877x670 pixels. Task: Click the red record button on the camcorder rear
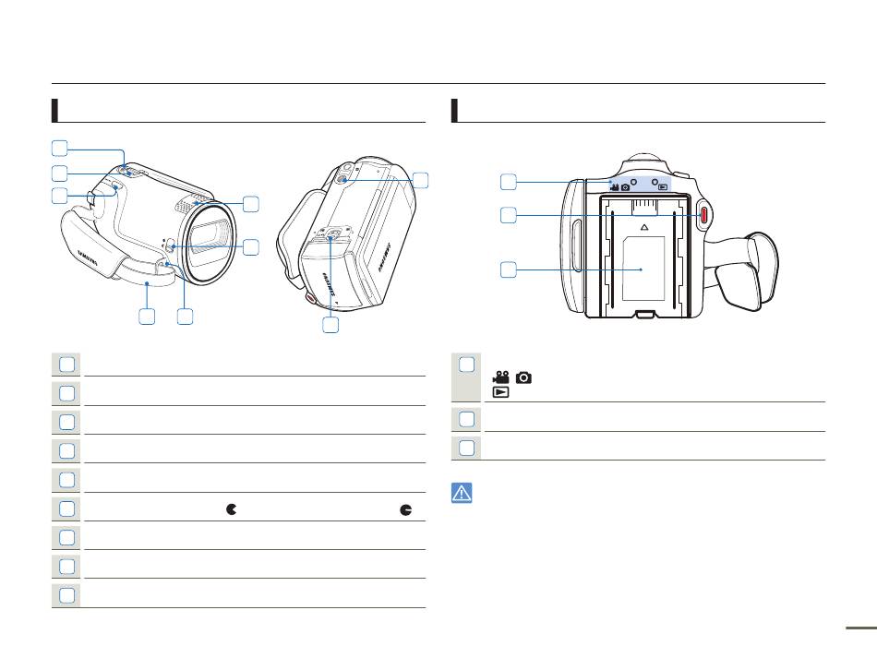(703, 215)
